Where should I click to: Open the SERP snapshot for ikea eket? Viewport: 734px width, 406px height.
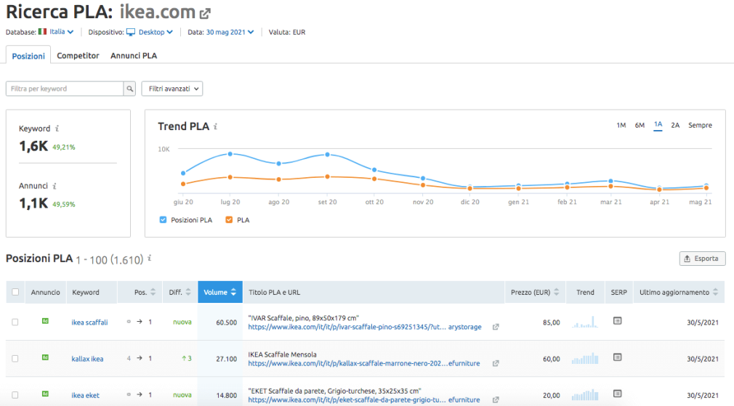618,394
